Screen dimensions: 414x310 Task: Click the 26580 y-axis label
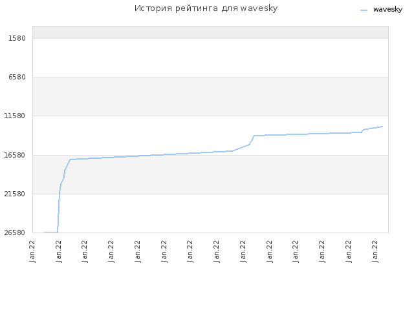(x=15, y=232)
